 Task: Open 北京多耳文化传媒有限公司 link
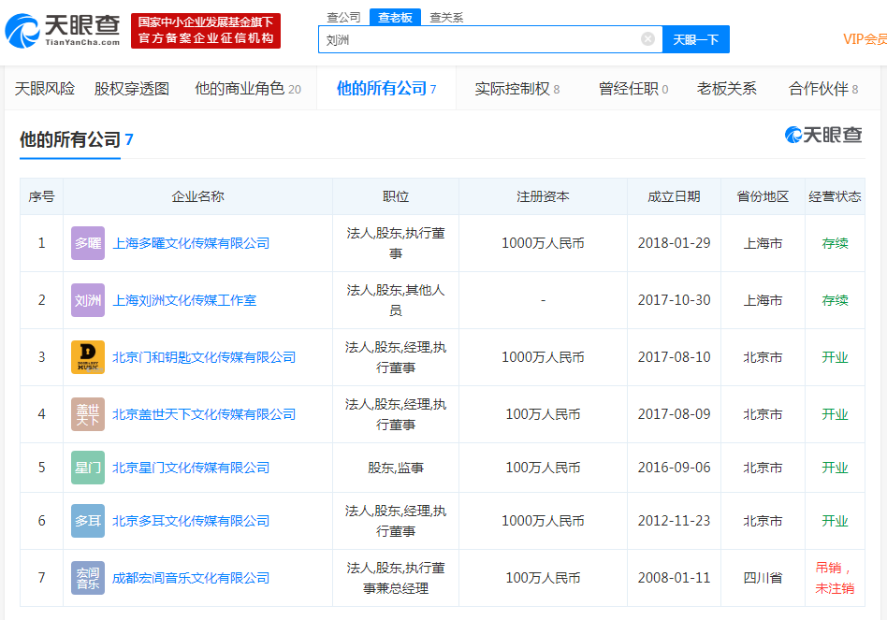click(191, 521)
